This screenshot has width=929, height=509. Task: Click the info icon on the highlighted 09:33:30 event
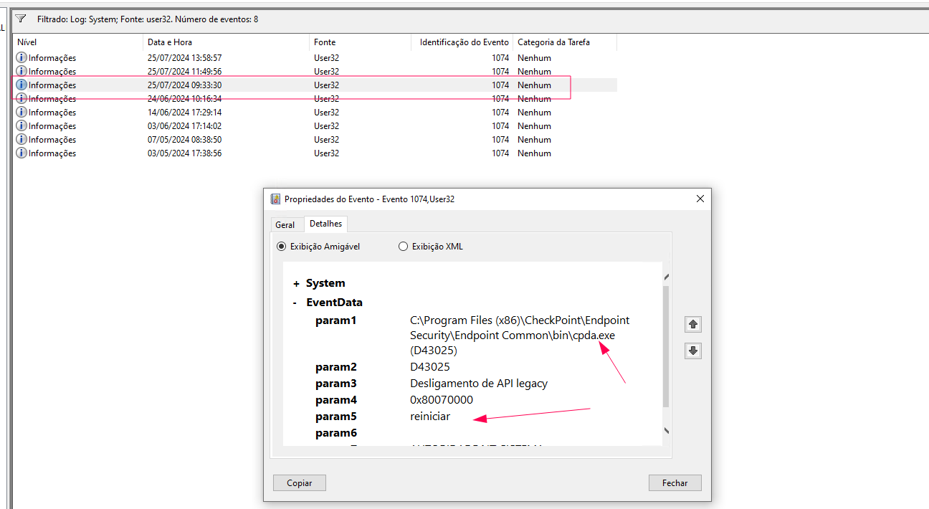(x=21, y=85)
